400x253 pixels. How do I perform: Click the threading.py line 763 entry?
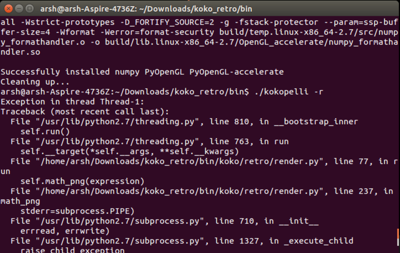[149, 141]
